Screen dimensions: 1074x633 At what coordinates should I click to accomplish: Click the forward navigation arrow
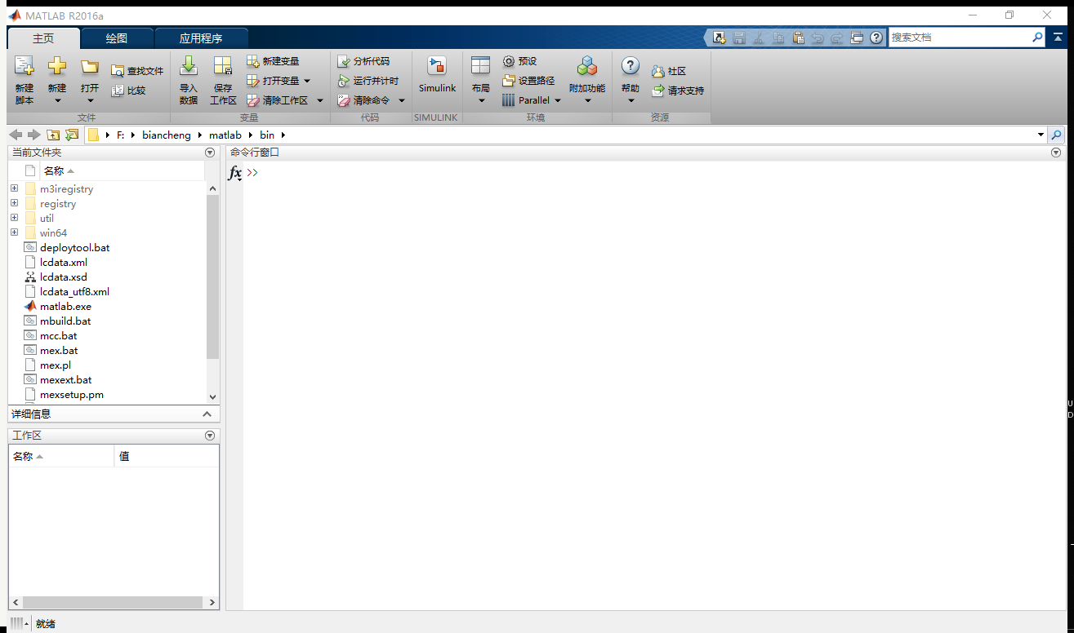[x=33, y=135]
